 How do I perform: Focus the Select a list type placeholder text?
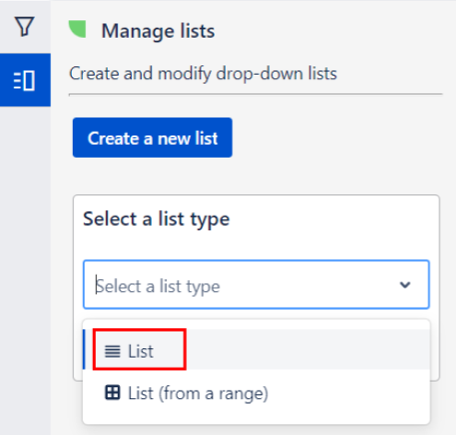[x=158, y=287]
